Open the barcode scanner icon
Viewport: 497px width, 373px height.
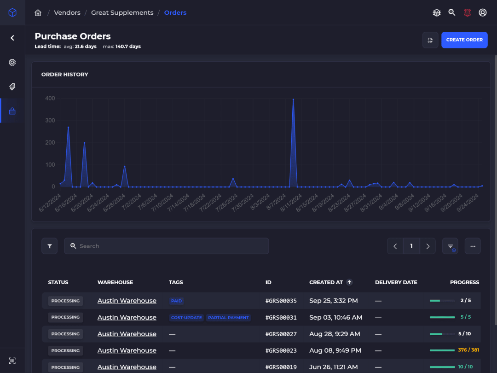(x=12, y=361)
